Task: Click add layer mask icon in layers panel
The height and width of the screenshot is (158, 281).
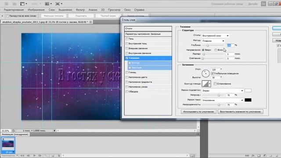Action: click(259, 156)
